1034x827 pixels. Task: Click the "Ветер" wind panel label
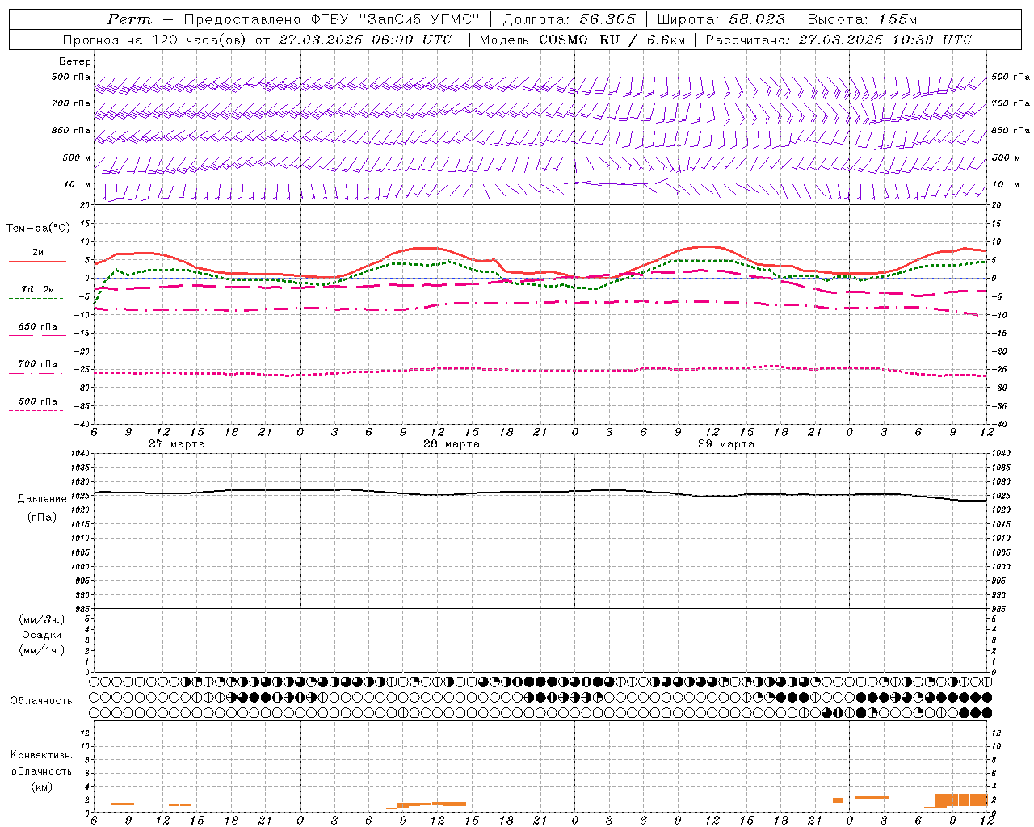(x=75, y=61)
